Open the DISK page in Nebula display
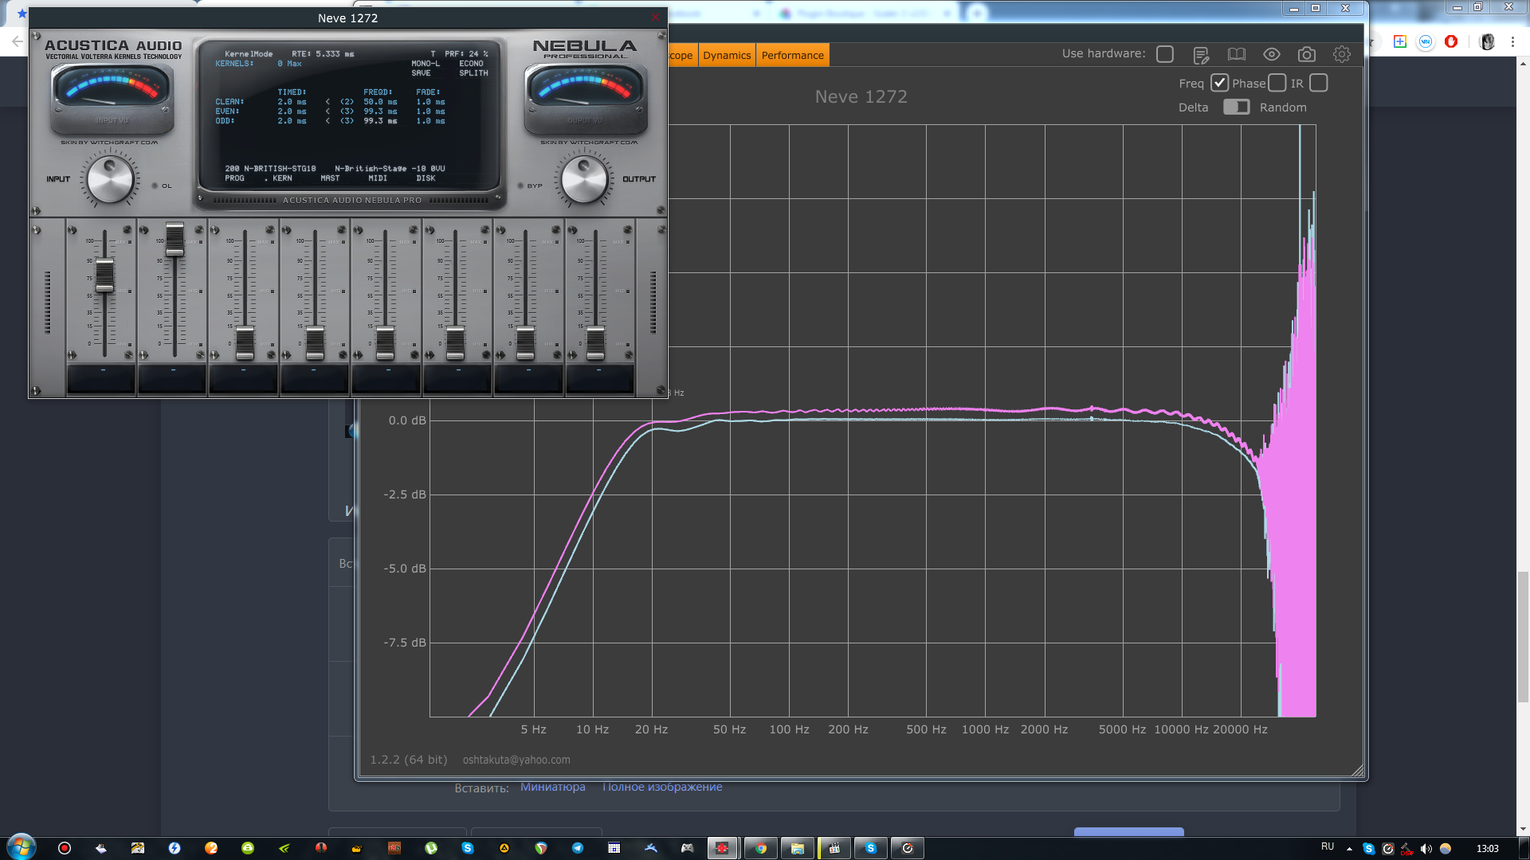Screen dimensions: 1530x860 426,178
